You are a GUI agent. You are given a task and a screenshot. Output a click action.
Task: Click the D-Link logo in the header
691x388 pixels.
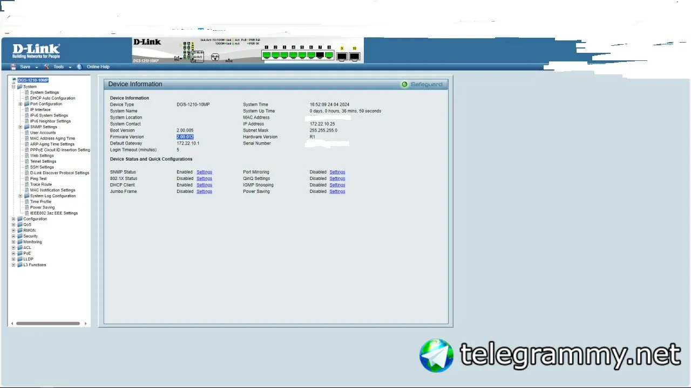pyautogui.click(x=36, y=51)
